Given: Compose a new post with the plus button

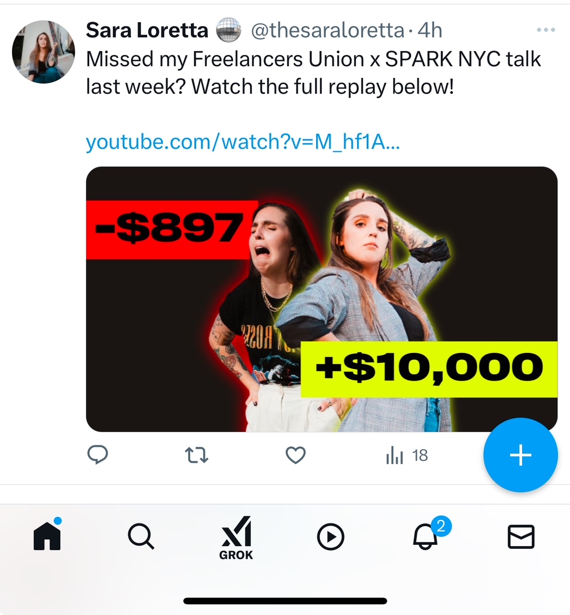Looking at the screenshot, I should 521,455.
